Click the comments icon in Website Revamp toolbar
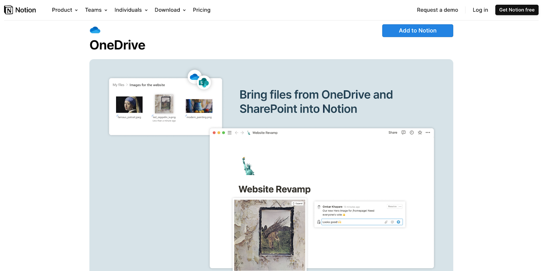The height and width of the screenshot is (271, 543). [403, 133]
